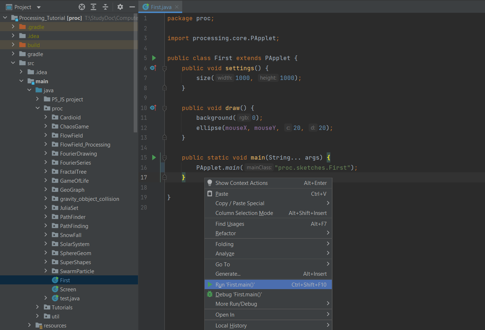Image resolution: width=485 pixels, height=330 pixels.
Task: Toggle code folding for settings method
Action: point(164,68)
